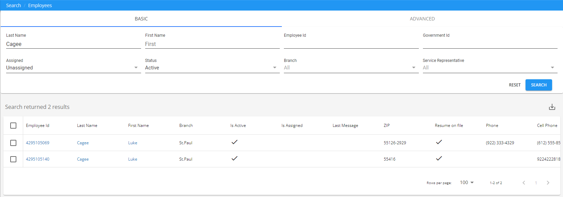Reset the search form
Viewport: 563px width, 197px height.
515,85
